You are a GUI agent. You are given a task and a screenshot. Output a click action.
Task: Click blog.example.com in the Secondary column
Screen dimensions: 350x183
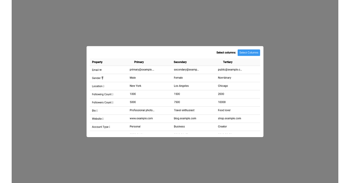[185, 118]
